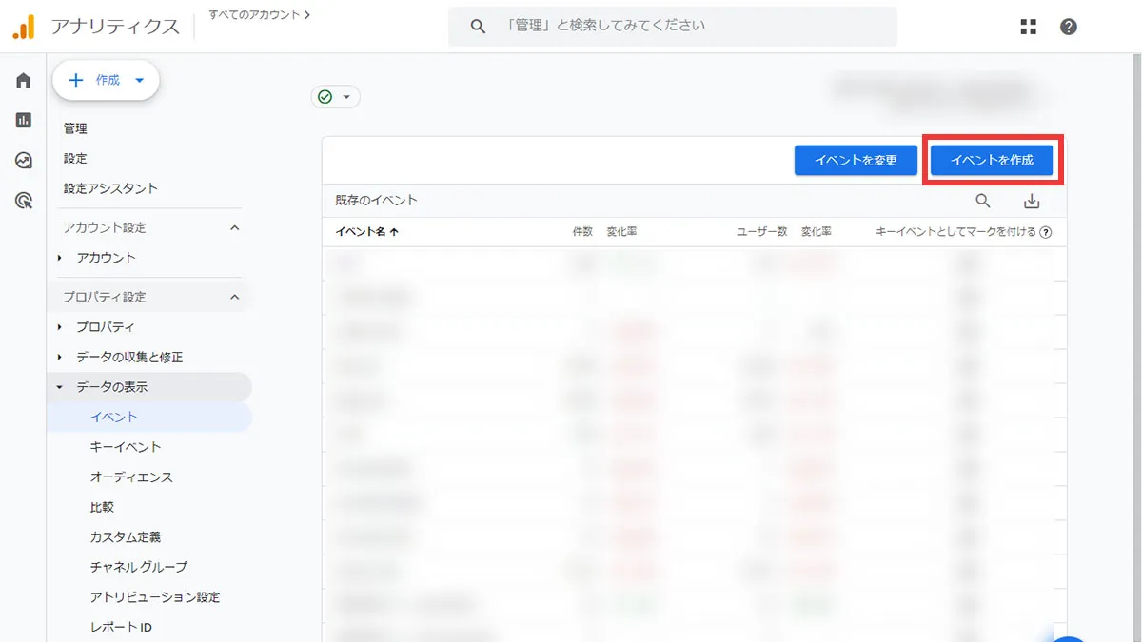Open the help question mark icon in header

1068,27
